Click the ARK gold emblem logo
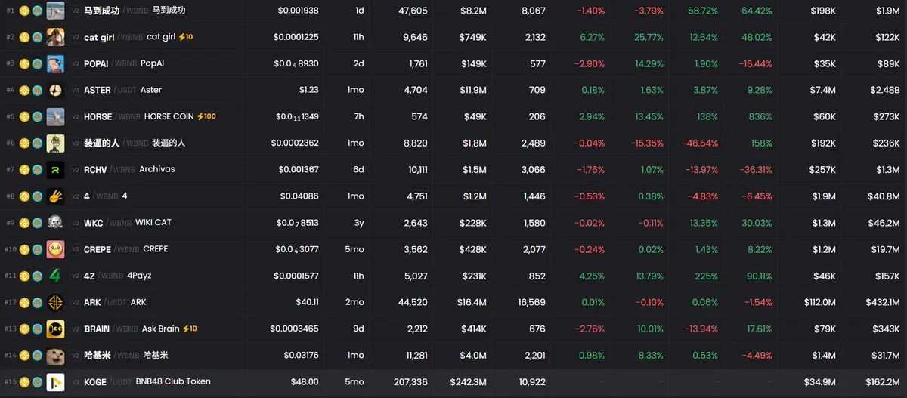This screenshot has height=398, width=907. point(55,302)
